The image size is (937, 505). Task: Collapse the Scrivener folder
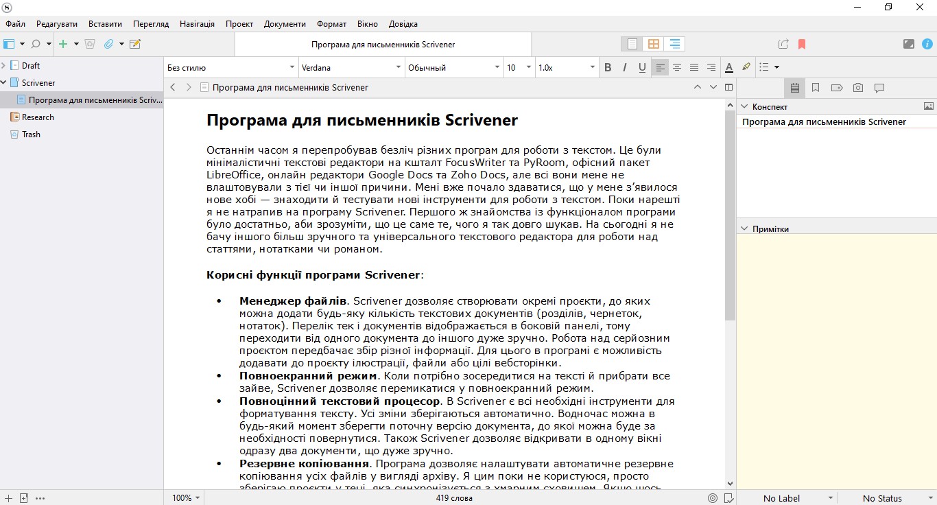click(x=4, y=82)
